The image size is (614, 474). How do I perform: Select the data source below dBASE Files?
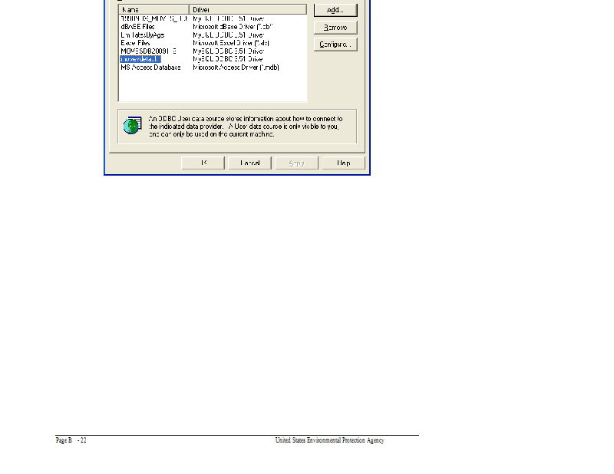tap(142, 35)
